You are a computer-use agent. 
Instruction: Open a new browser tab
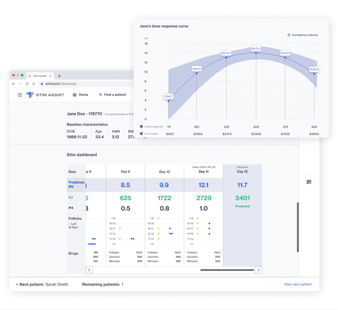point(59,76)
